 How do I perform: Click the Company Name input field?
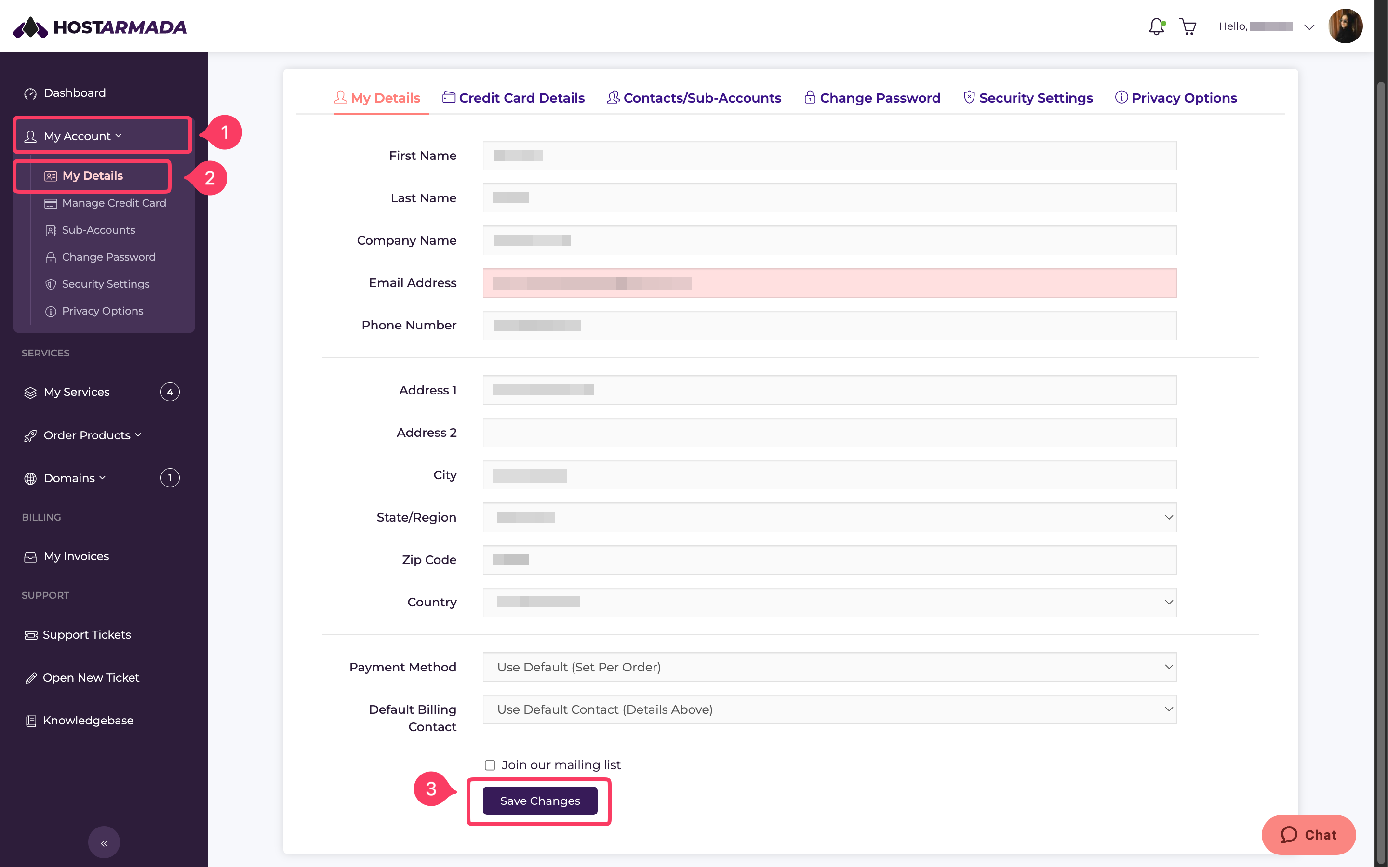(829, 240)
